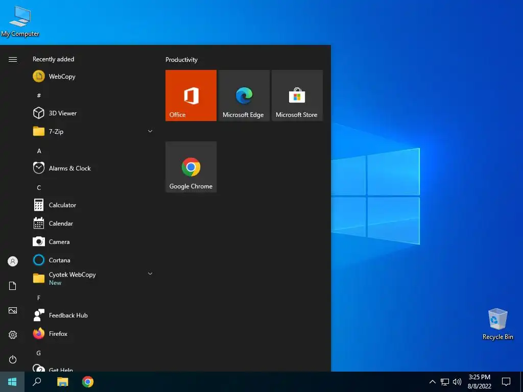Image resolution: width=523 pixels, height=392 pixels.
Task: Open the 7-Zip folder entry
Action: pos(93,131)
